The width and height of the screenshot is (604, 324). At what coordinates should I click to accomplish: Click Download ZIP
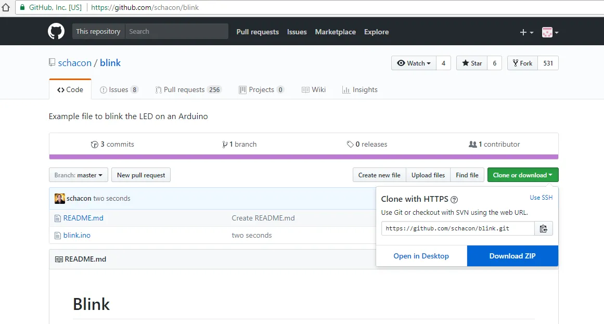click(512, 256)
